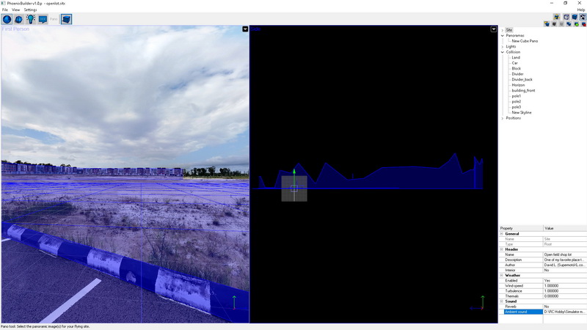This screenshot has height=330, width=587.
Task: Click the Wind speed value field
Action: [564, 286]
